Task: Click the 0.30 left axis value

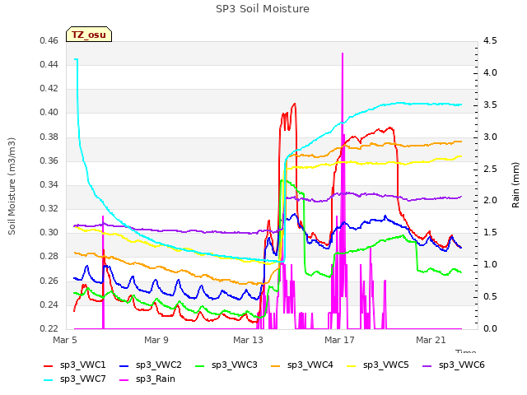Action: pyautogui.click(x=49, y=232)
